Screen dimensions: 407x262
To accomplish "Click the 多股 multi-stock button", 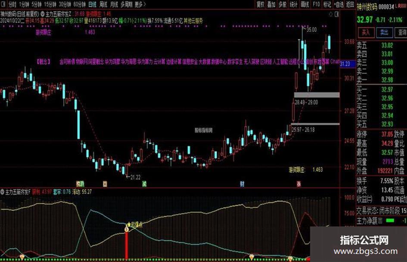I will (x=283, y=4).
